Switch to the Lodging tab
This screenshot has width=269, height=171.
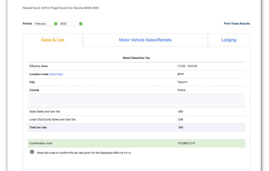pyautogui.click(x=228, y=40)
